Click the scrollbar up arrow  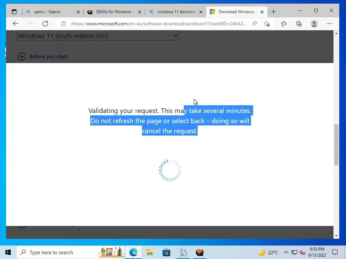click(x=336, y=33)
